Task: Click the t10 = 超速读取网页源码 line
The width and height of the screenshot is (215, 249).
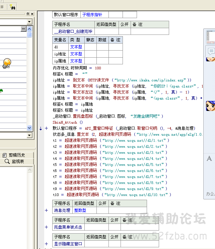Action: coord(112,195)
